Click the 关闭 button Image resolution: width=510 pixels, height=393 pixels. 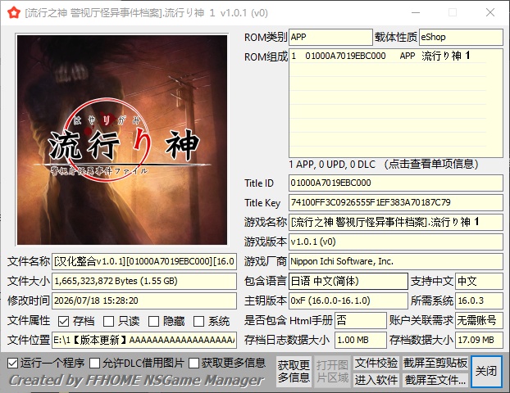point(486,371)
